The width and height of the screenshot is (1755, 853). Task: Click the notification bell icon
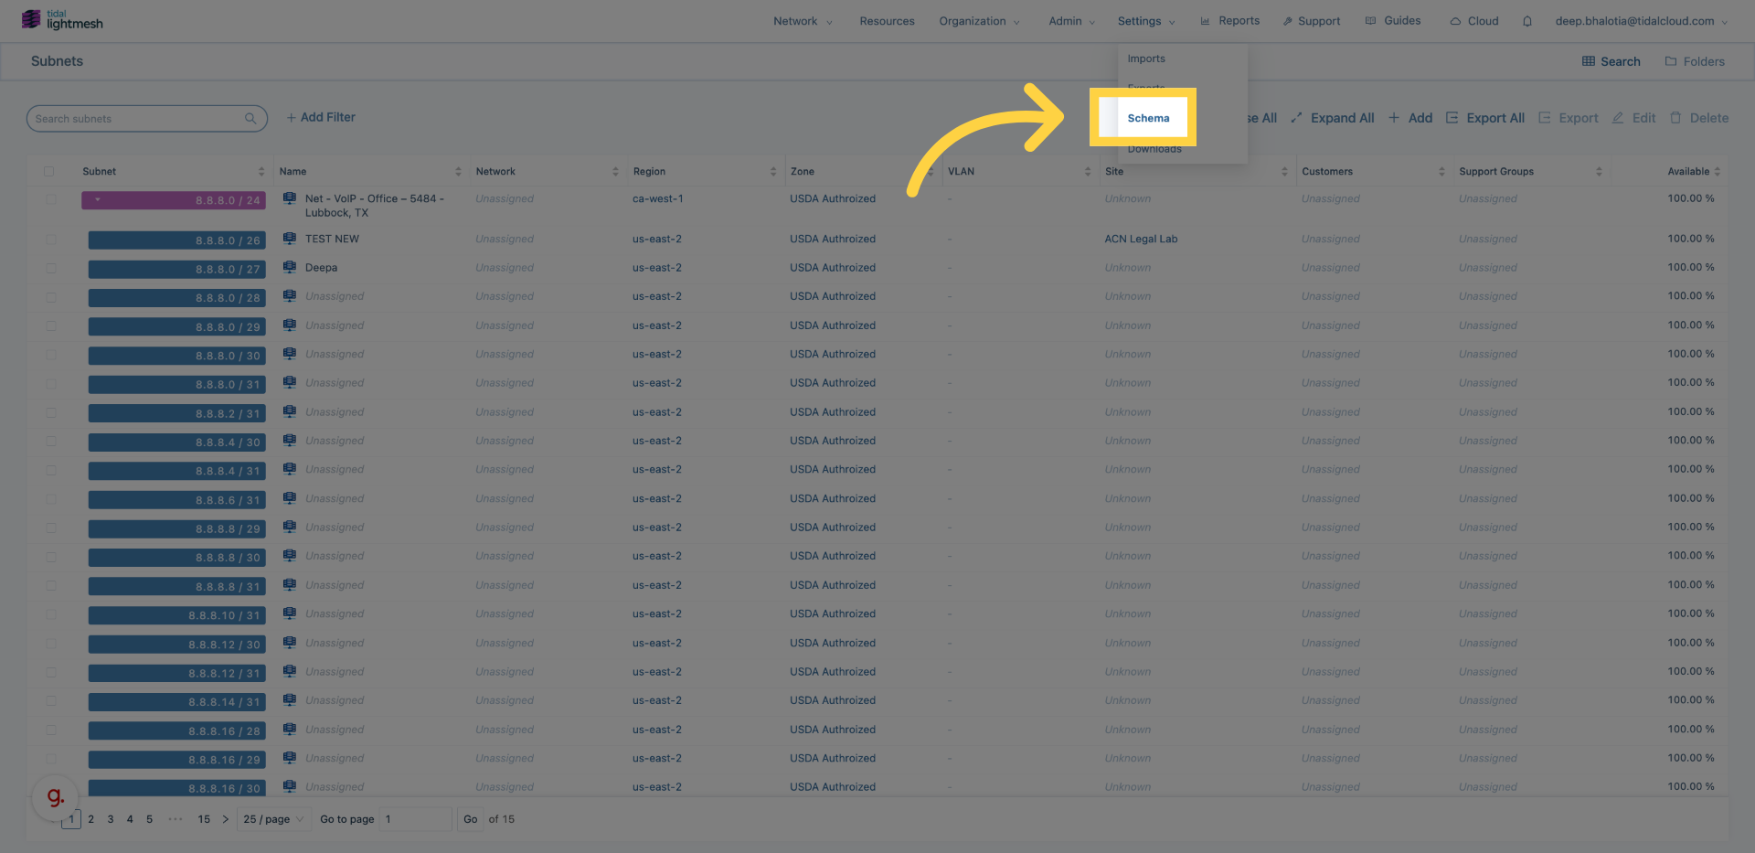(x=1526, y=21)
